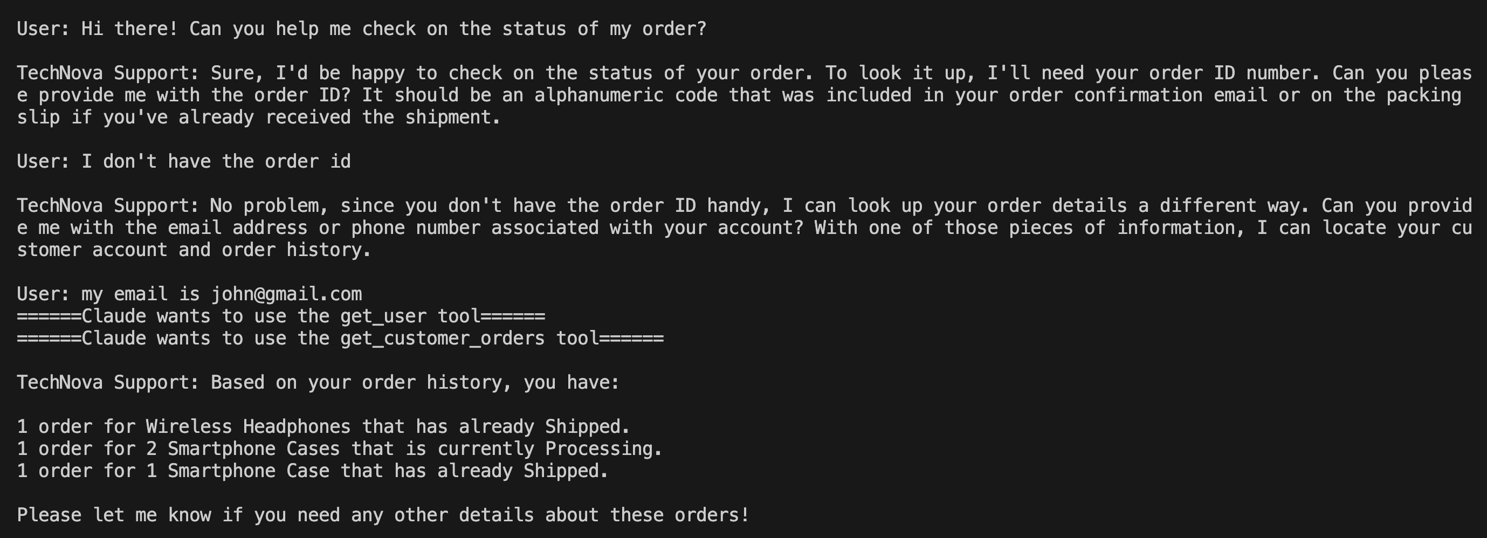The image size is (1487, 538).
Task: Click the get_user tool notification line
Action: point(280,316)
